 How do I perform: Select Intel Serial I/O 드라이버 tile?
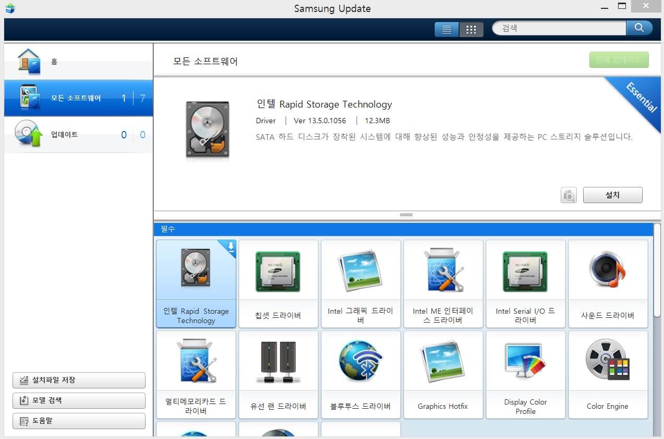[x=526, y=283]
